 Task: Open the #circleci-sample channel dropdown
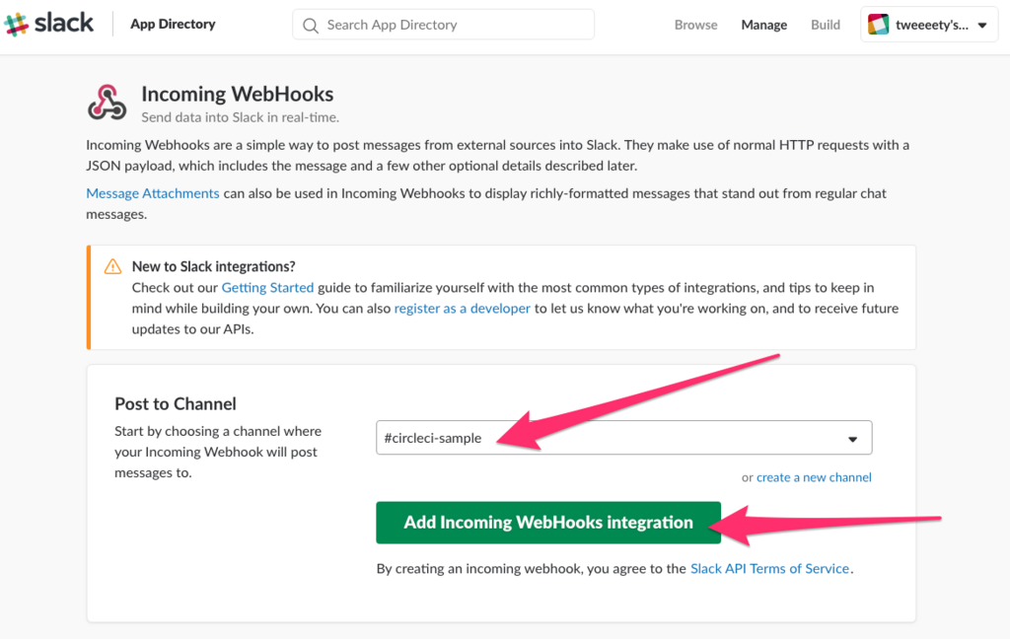(x=612, y=438)
